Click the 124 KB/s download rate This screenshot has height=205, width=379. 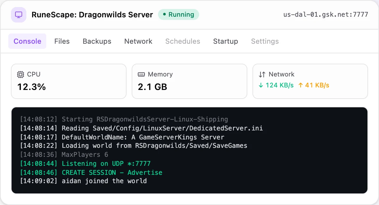click(x=279, y=85)
